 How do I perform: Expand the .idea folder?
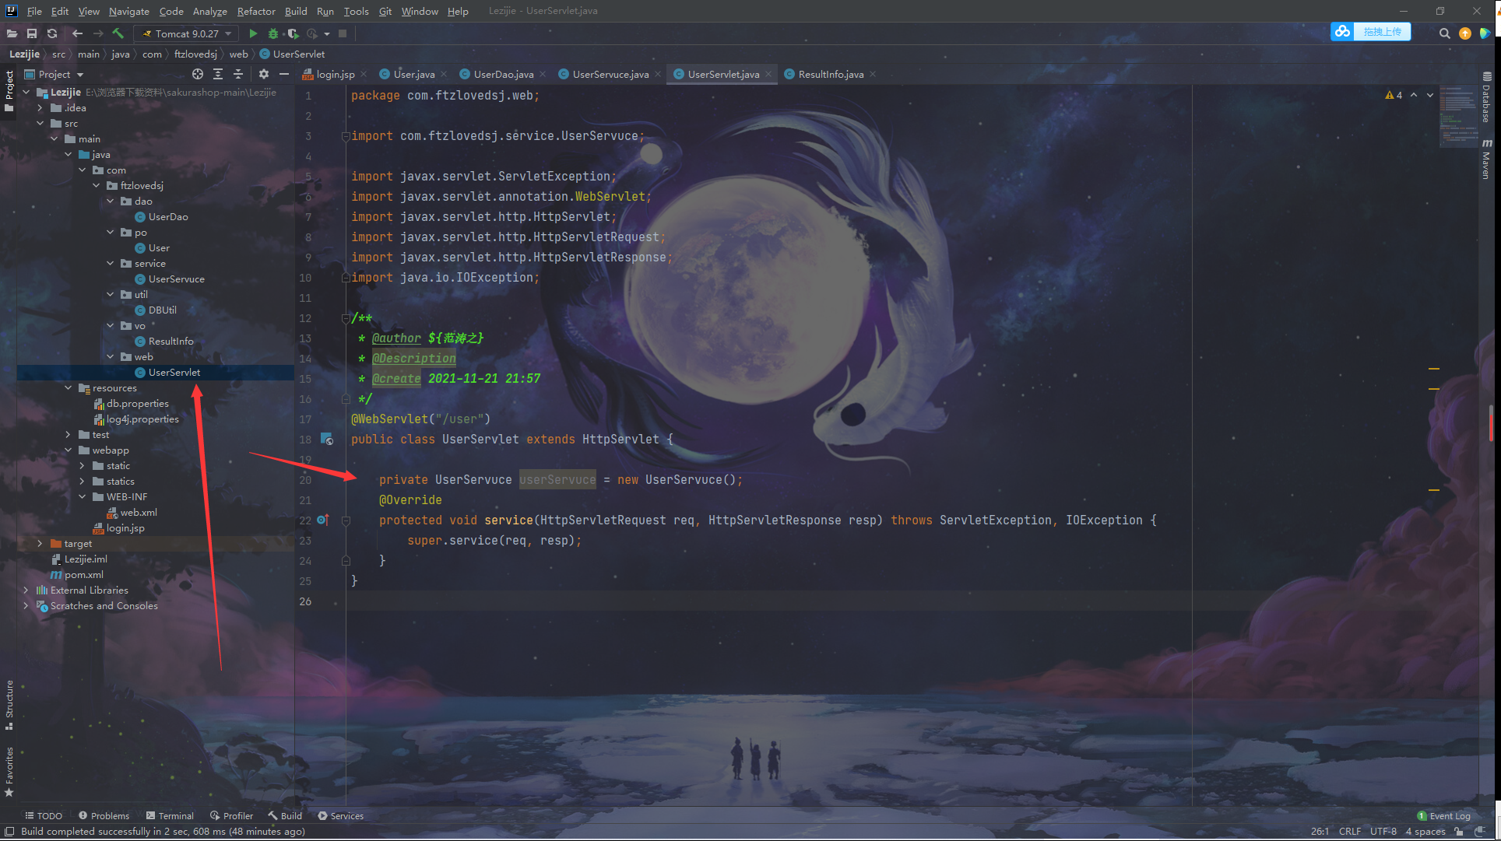40,107
